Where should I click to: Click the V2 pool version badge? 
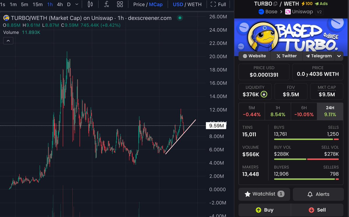[320, 12]
